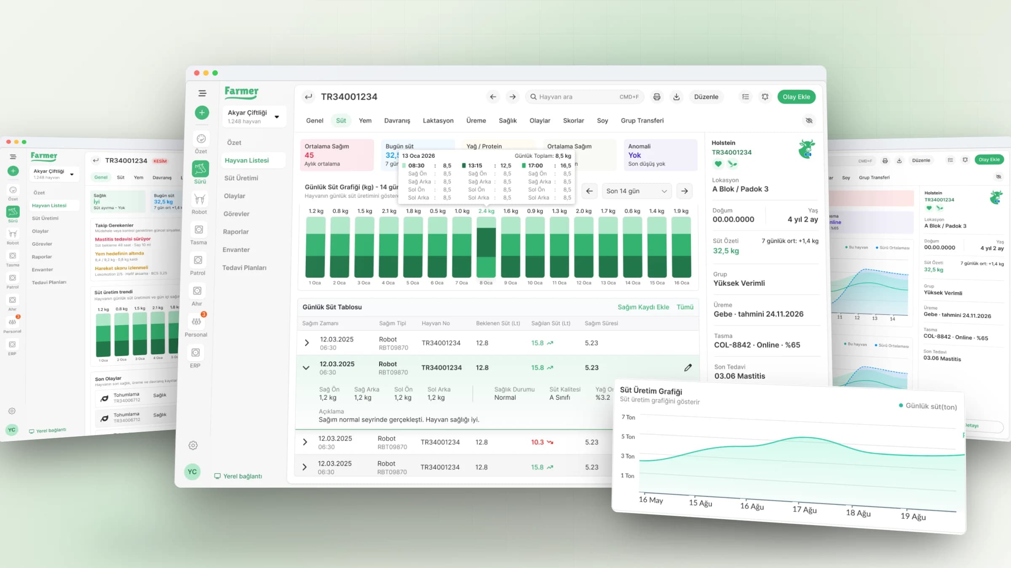Open the checklist icon next to Düzenle
Screen dimensions: 1011x568
pyautogui.click(x=746, y=97)
